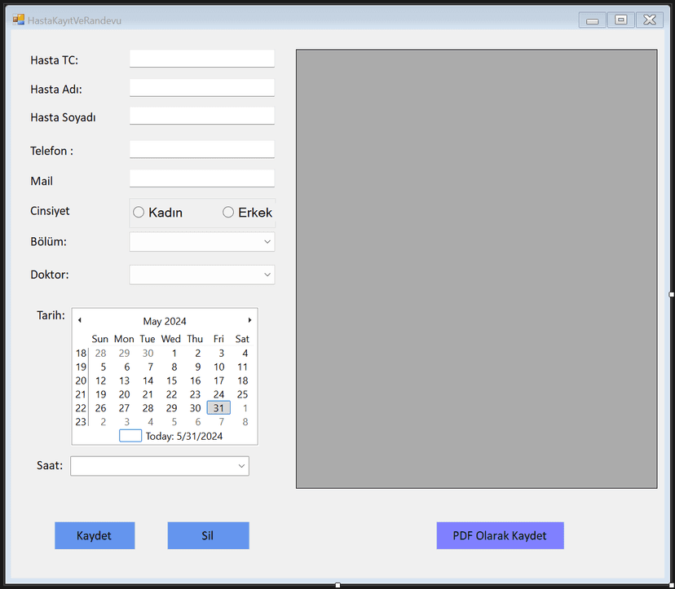Select May 22 on the calendar

172,394
